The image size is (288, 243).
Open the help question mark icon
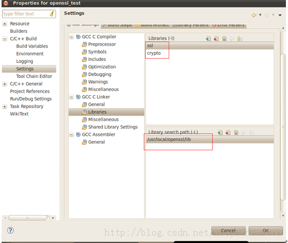tap(10, 231)
